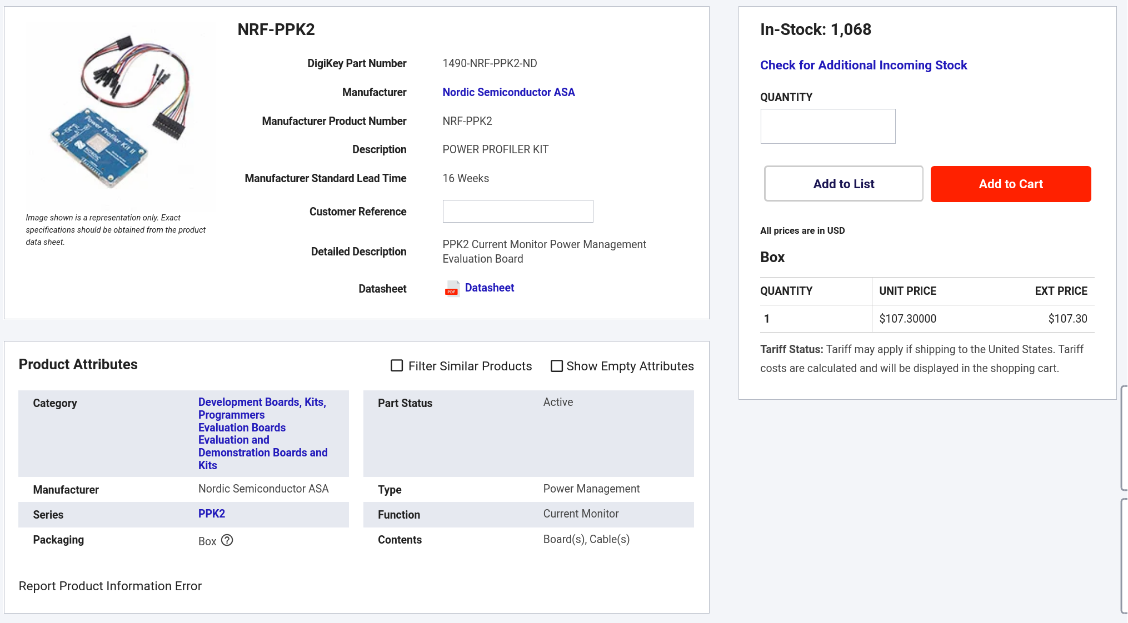Select the DigiKey part number 1490-NRF-PPK2-ND
The image size is (1128, 623).
(490, 63)
